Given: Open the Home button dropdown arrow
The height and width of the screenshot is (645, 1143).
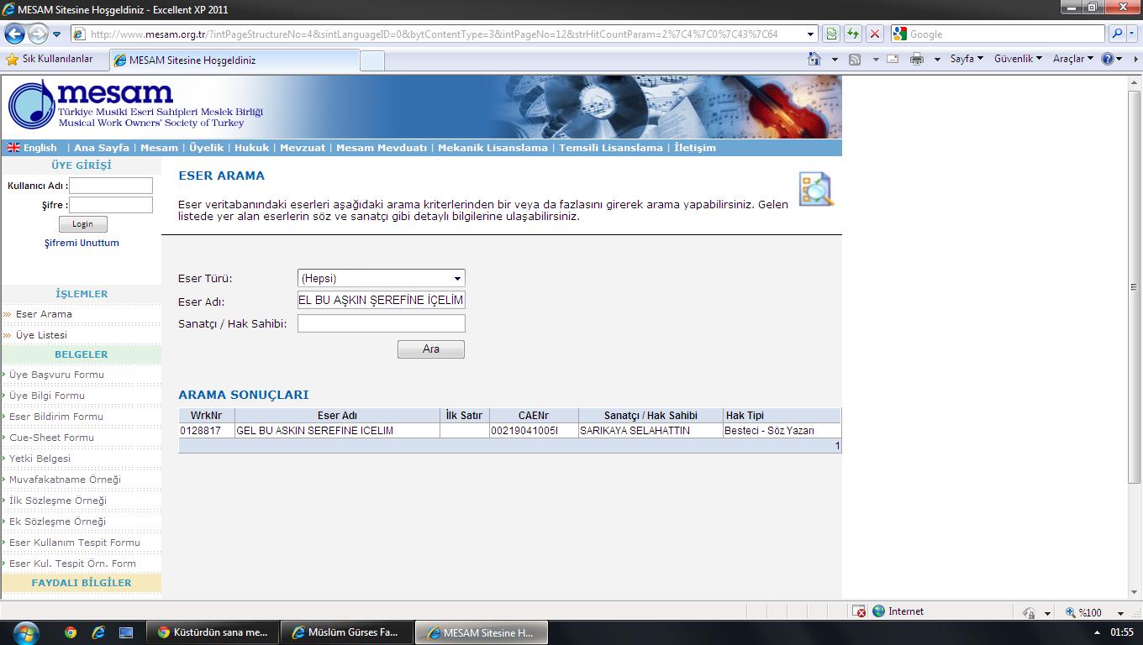Looking at the screenshot, I should [x=835, y=60].
